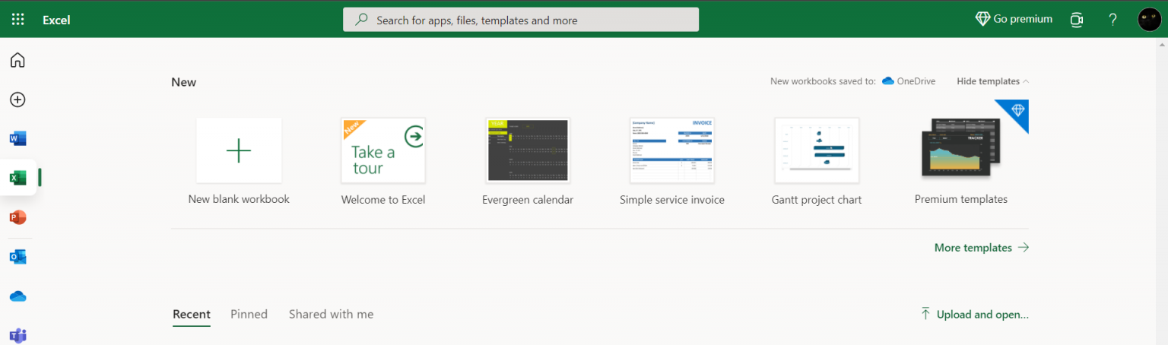Select the Recent tab

coord(192,314)
